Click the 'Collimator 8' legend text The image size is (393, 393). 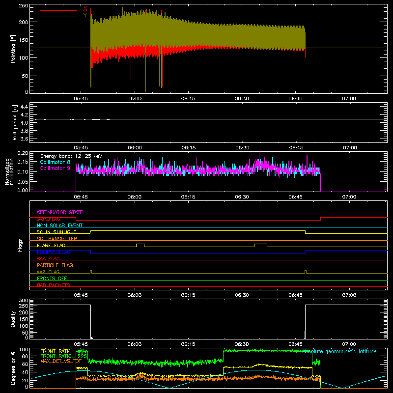tap(55, 162)
